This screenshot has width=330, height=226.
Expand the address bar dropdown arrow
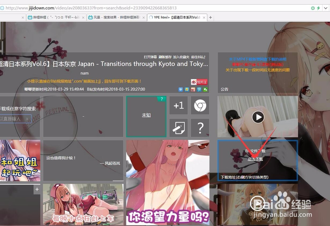pos(326,8)
